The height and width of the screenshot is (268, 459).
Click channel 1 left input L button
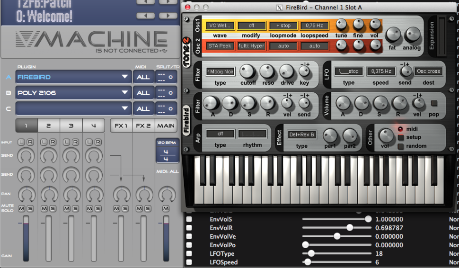(21, 143)
